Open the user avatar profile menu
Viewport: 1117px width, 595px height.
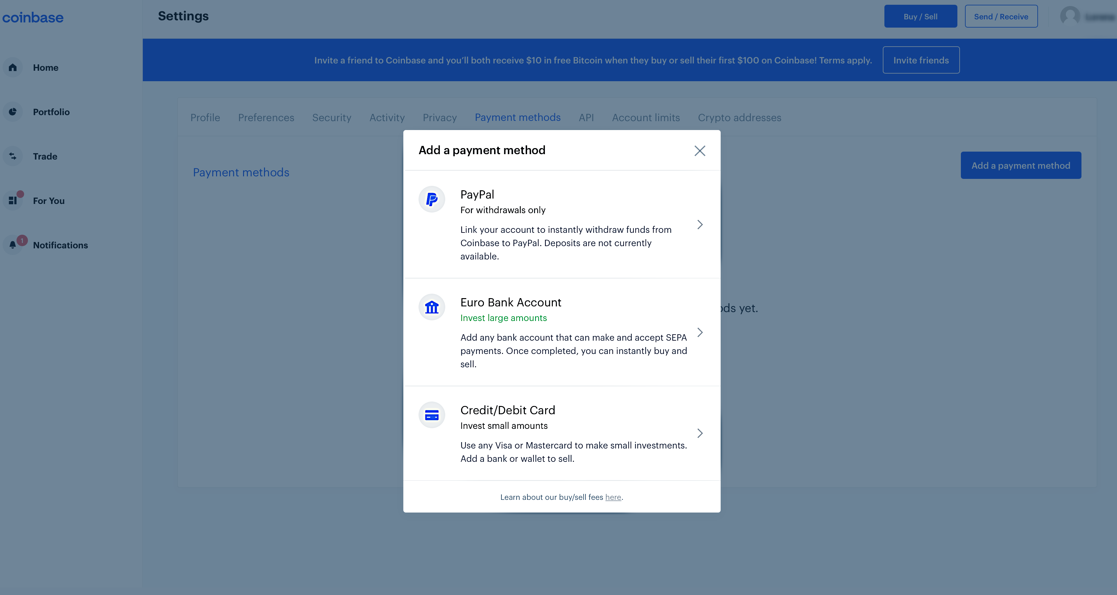pyautogui.click(x=1070, y=16)
